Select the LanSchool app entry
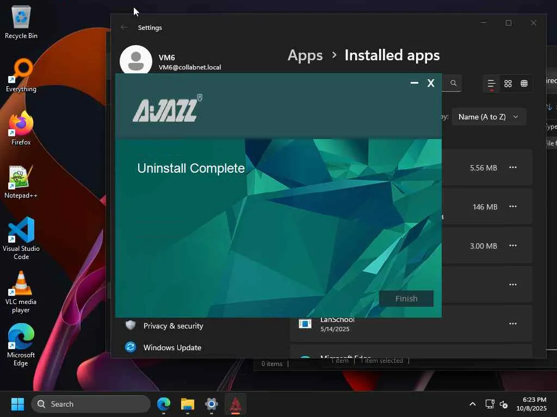This screenshot has height=417, width=557. point(411,324)
